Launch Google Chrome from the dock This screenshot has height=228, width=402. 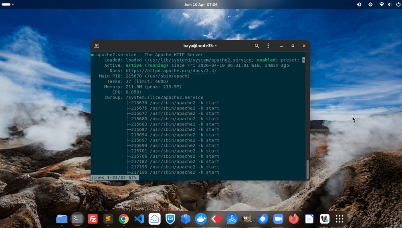pos(124,219)
